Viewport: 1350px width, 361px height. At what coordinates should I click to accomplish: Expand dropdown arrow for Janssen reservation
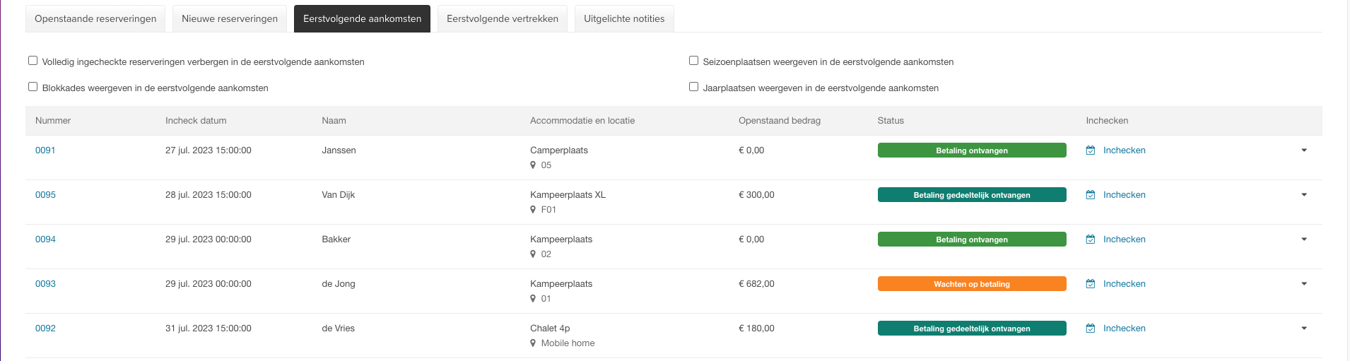(x=1304, y=150)
